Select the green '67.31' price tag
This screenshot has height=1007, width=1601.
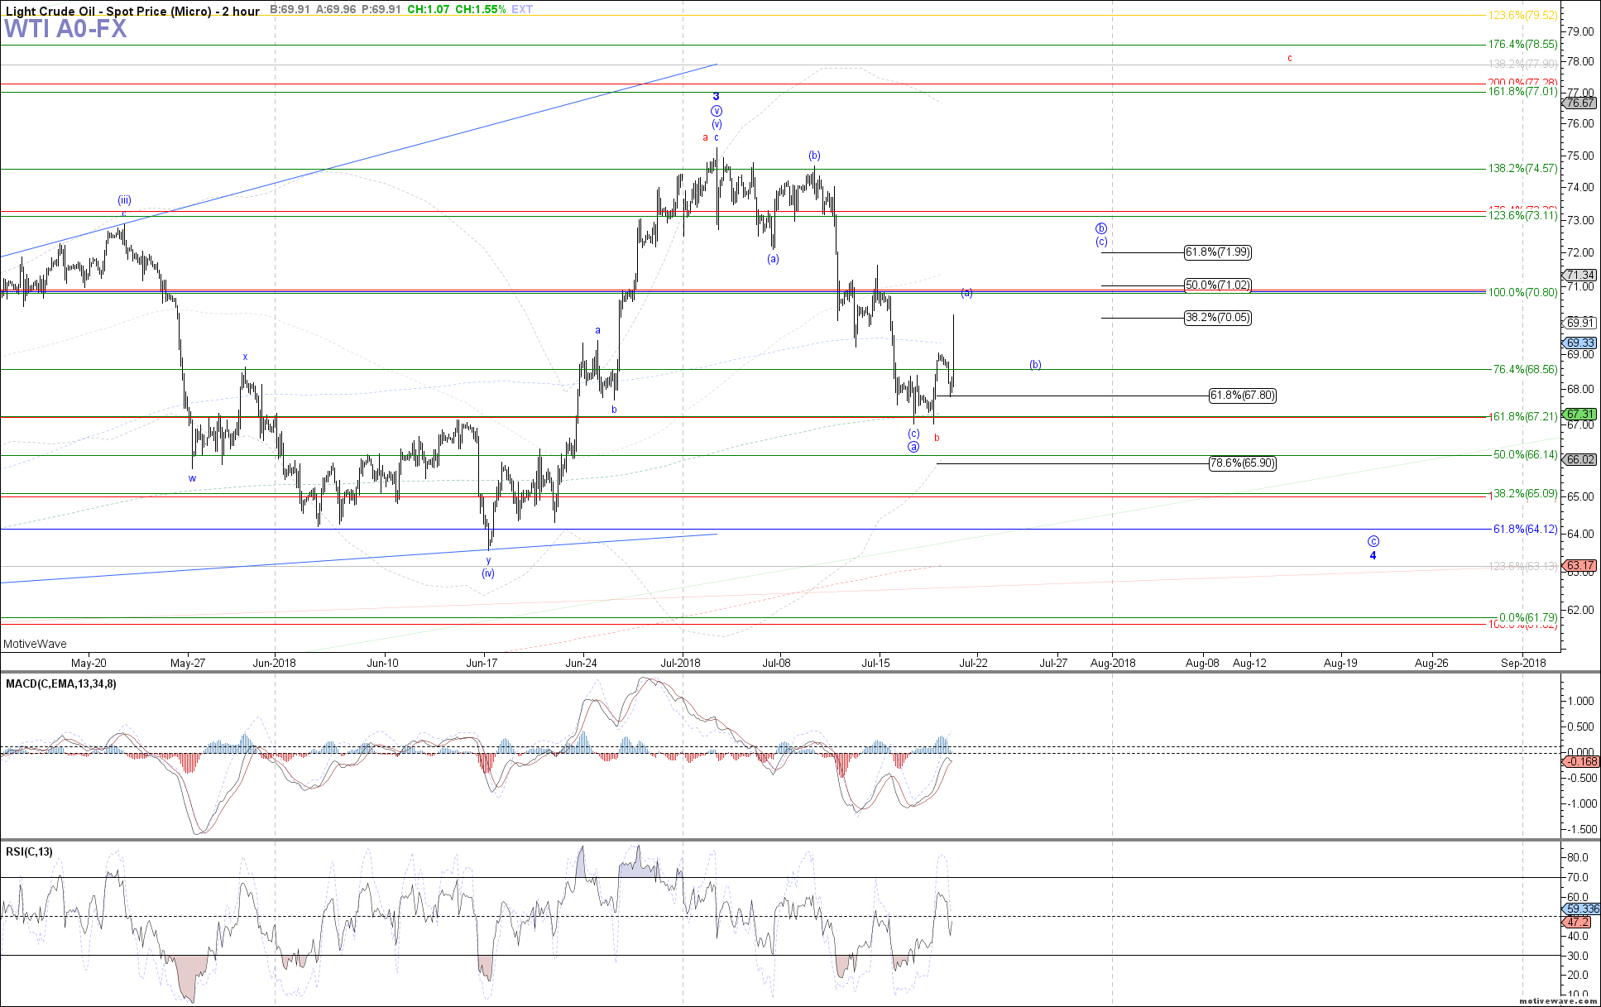[x=1580, y=414]
